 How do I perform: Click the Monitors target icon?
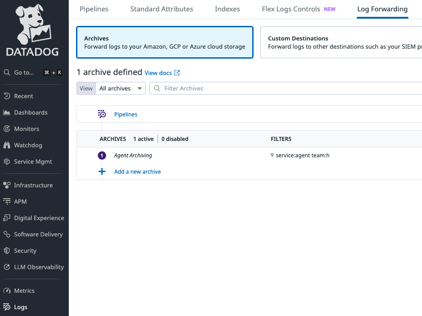(x=7, y=129)
